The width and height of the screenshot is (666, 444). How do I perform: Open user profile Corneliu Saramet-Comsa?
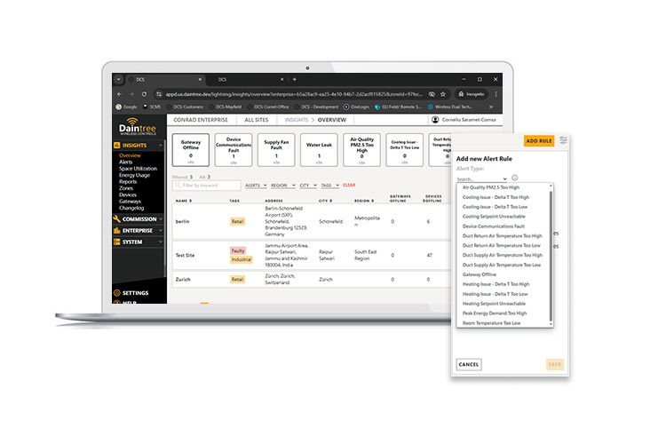(464, 120)
